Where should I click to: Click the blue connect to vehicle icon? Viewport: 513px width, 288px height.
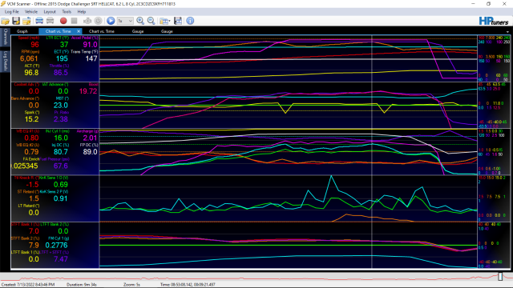[x=39, y=21]
